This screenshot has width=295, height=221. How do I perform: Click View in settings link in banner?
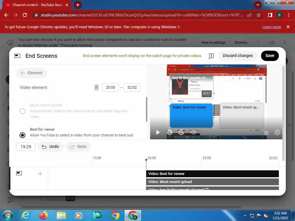pos(213,43)
